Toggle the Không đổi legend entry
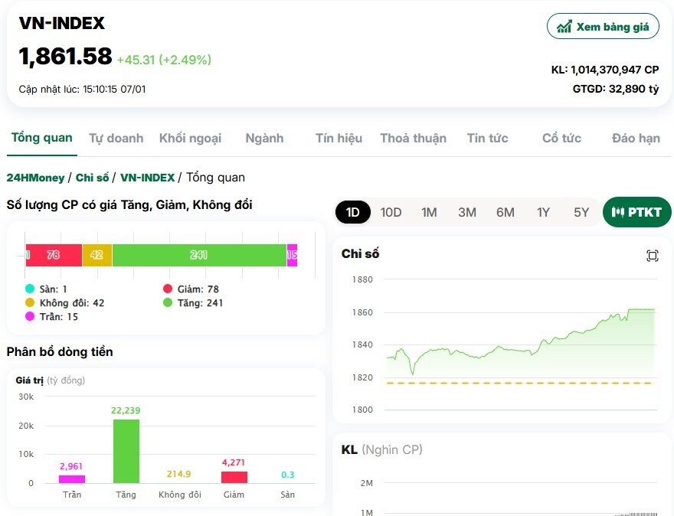Viewport: 674px width, 516px height. click(65, 303)
